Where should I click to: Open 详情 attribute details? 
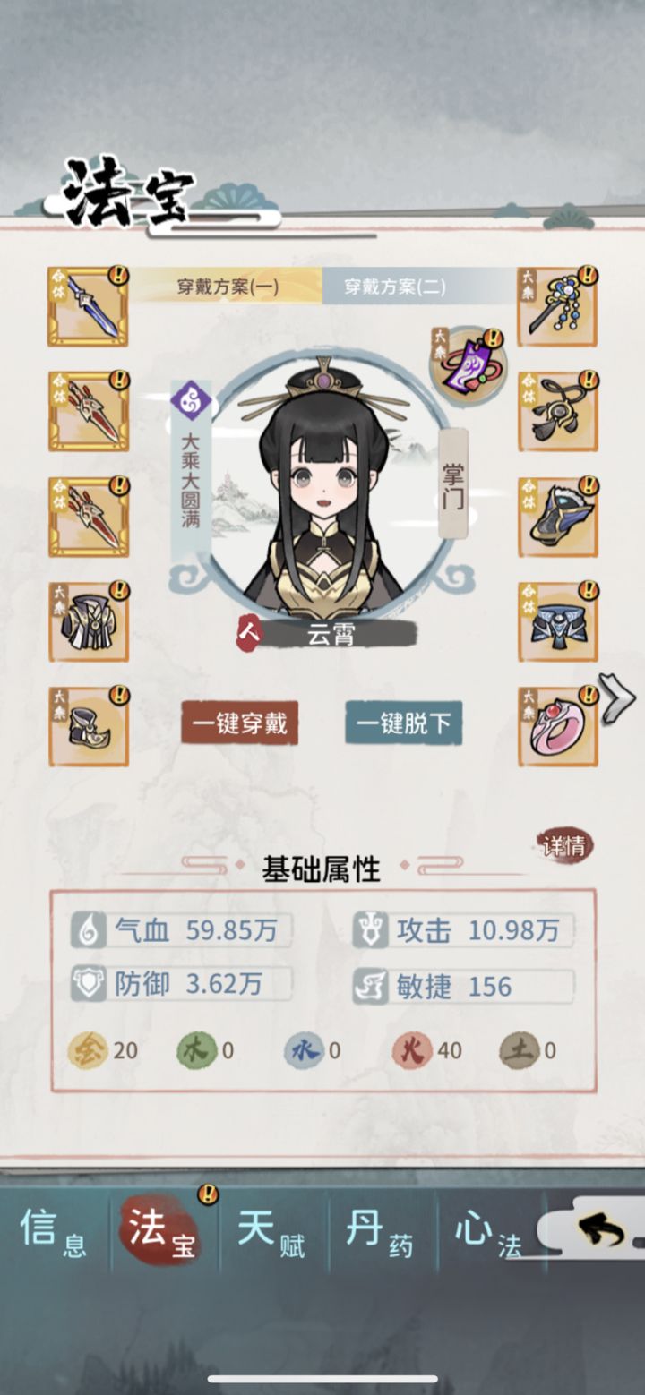coord(564,845)
